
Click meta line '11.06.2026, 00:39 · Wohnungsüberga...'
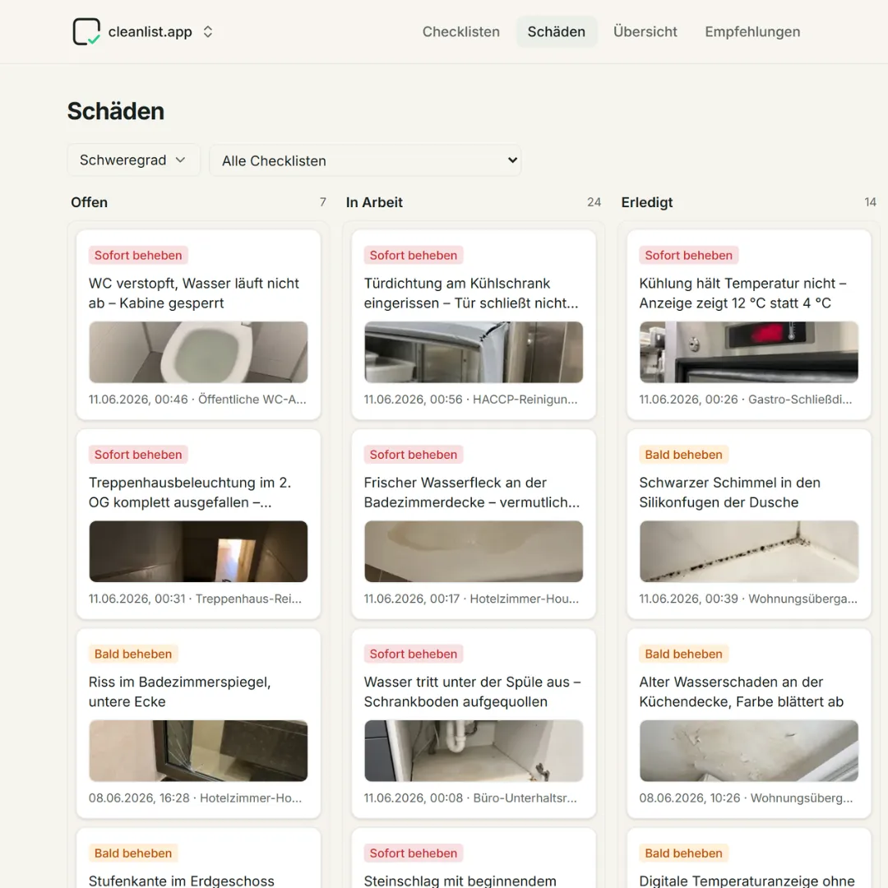748,599
